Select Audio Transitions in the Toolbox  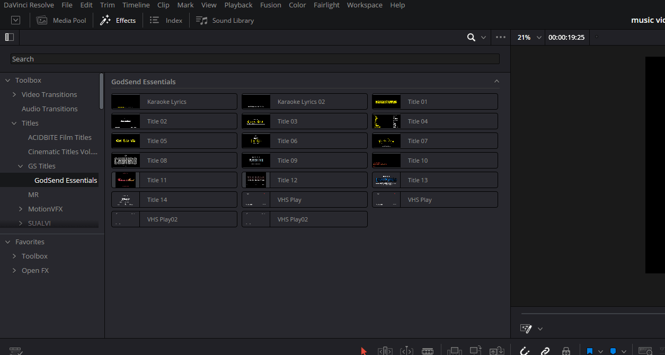[49, 109]
